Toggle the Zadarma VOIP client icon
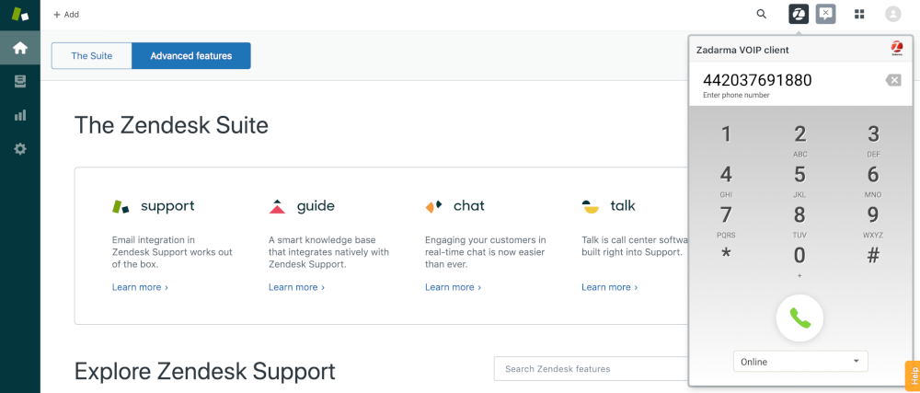The height and width of the screenshot is (393, 920). coord(799,14)
